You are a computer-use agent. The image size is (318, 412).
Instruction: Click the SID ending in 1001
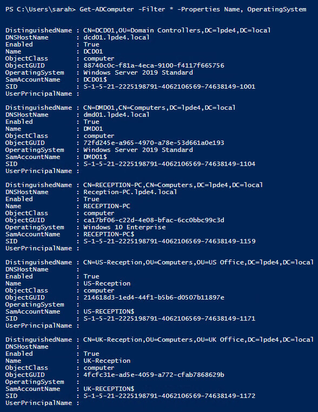[x=169, y=87]
